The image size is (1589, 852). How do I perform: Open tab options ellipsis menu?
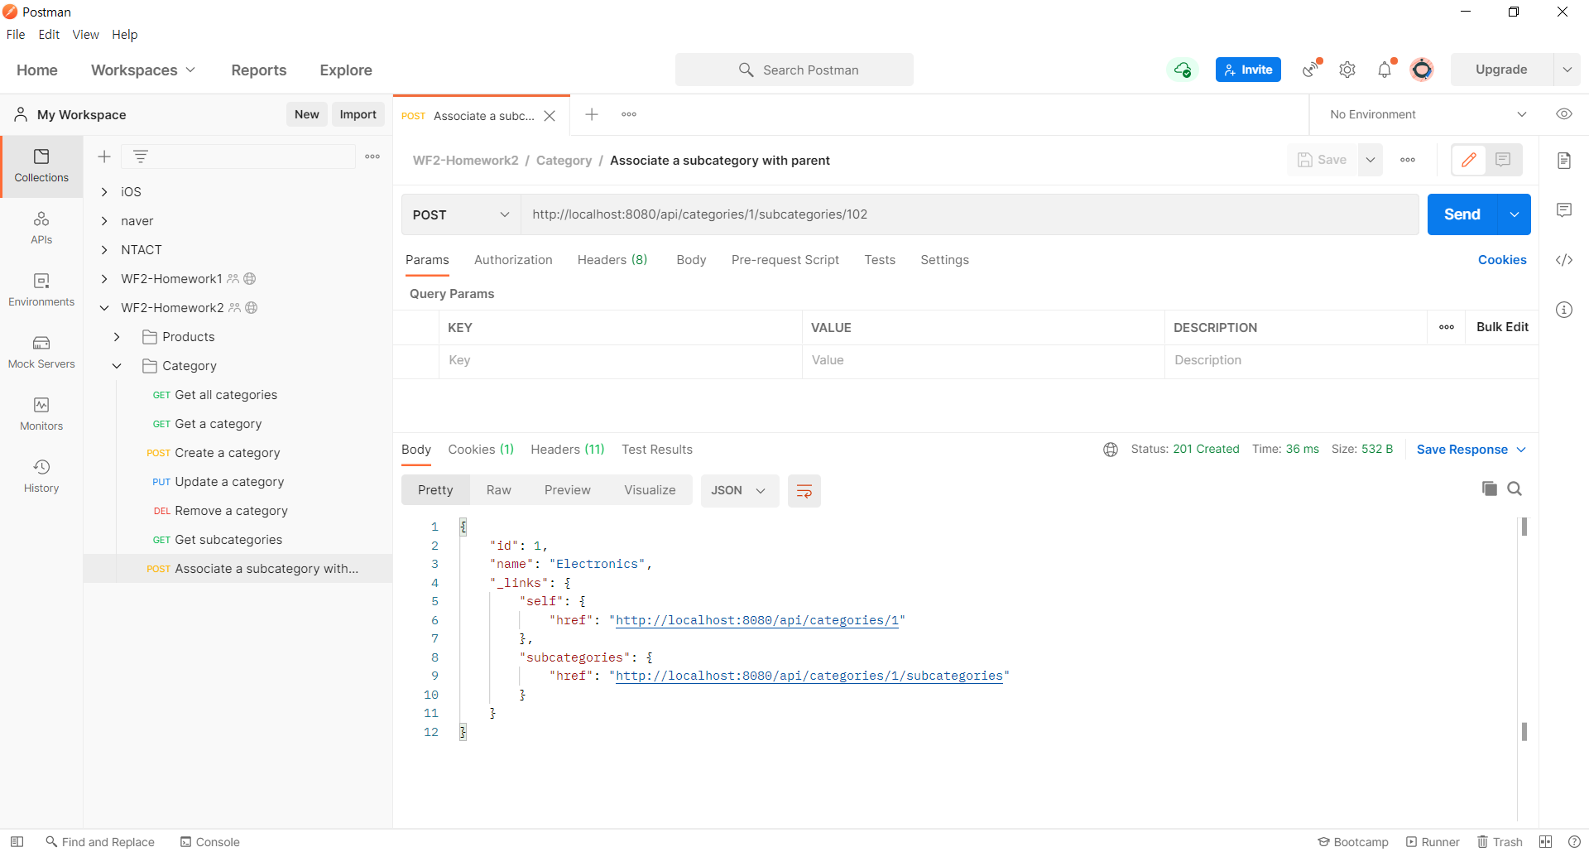(629, 114)
